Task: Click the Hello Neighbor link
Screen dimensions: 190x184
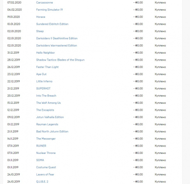Action: point(45,53)
